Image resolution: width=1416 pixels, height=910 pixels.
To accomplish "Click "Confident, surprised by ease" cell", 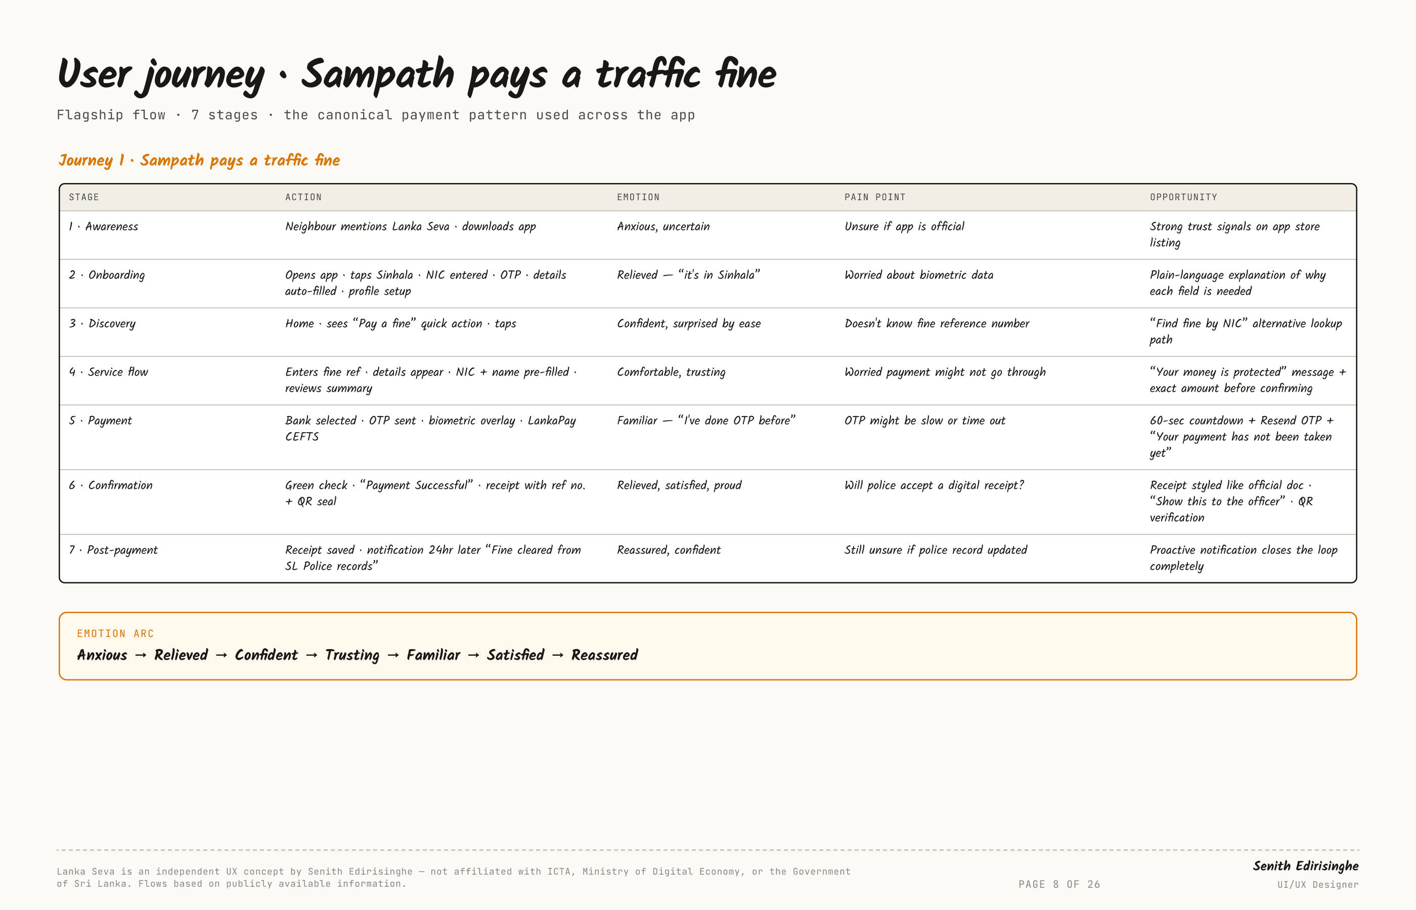I will tap(689, 323).
